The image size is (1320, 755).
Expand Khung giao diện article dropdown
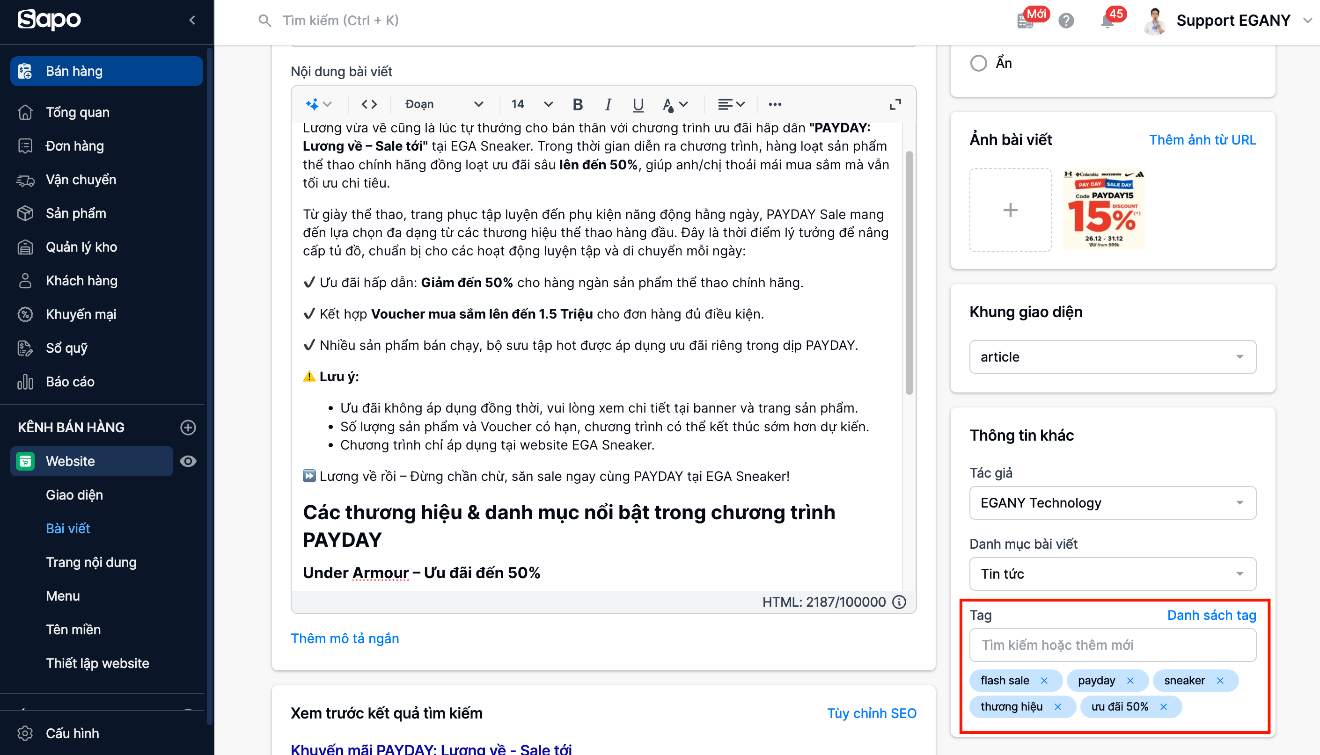(1112, 357)
